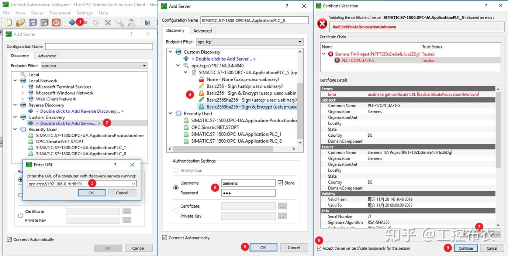The image size is (508, 256).
Task: Click OK in Enter URL dialog
Action: [91, 193]
